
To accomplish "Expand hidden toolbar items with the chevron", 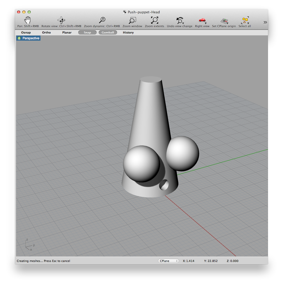I will [x=265, y=22].
